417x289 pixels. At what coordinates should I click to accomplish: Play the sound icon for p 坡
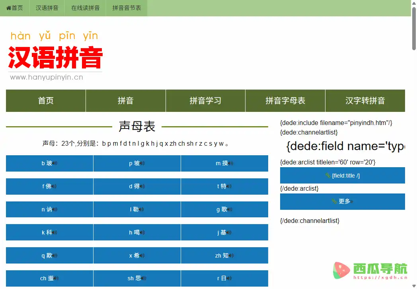click(x=142, y=163)
